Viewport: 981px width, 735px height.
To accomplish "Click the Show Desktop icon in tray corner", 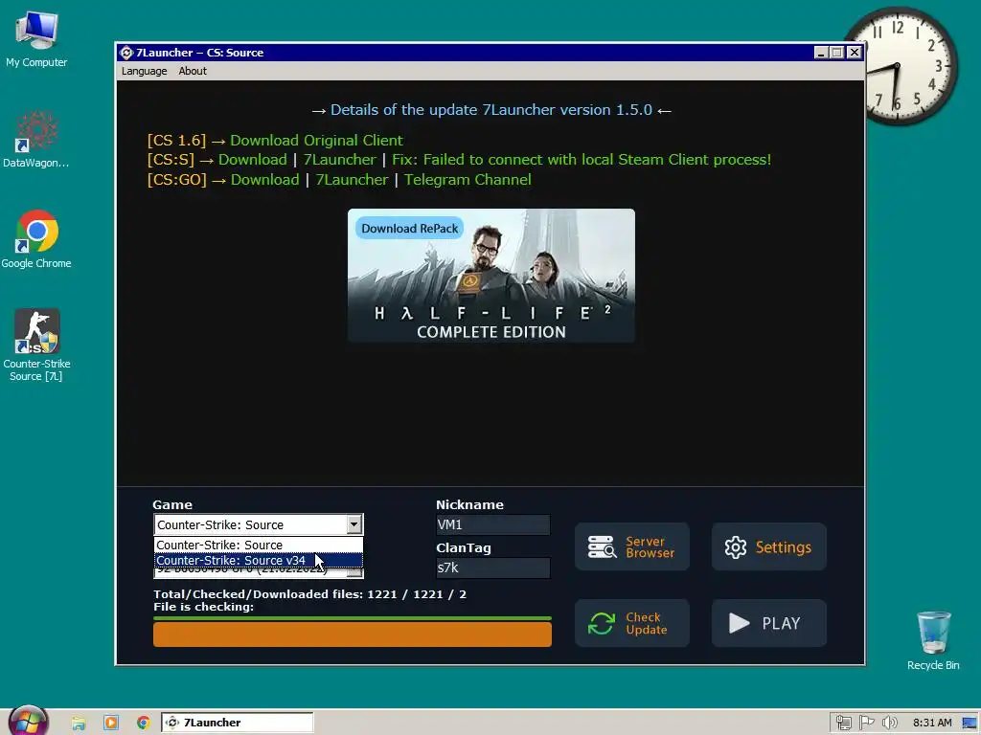I will tap(970, 724).
